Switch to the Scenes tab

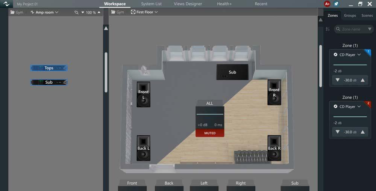pyautogui.click(x=367, y=15)
